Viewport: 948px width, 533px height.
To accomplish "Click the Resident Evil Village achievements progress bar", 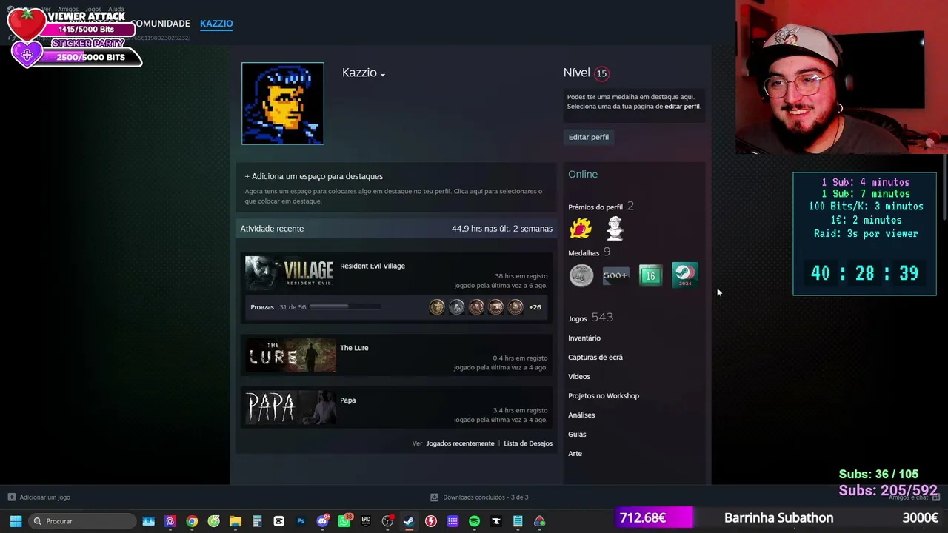I will point(345,307).
